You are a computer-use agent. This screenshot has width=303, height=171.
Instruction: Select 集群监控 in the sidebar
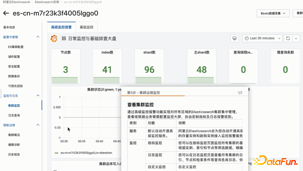[x=14, y=106]
